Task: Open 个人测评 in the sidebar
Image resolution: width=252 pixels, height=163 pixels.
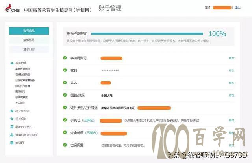Action: [x=20, y=103]
